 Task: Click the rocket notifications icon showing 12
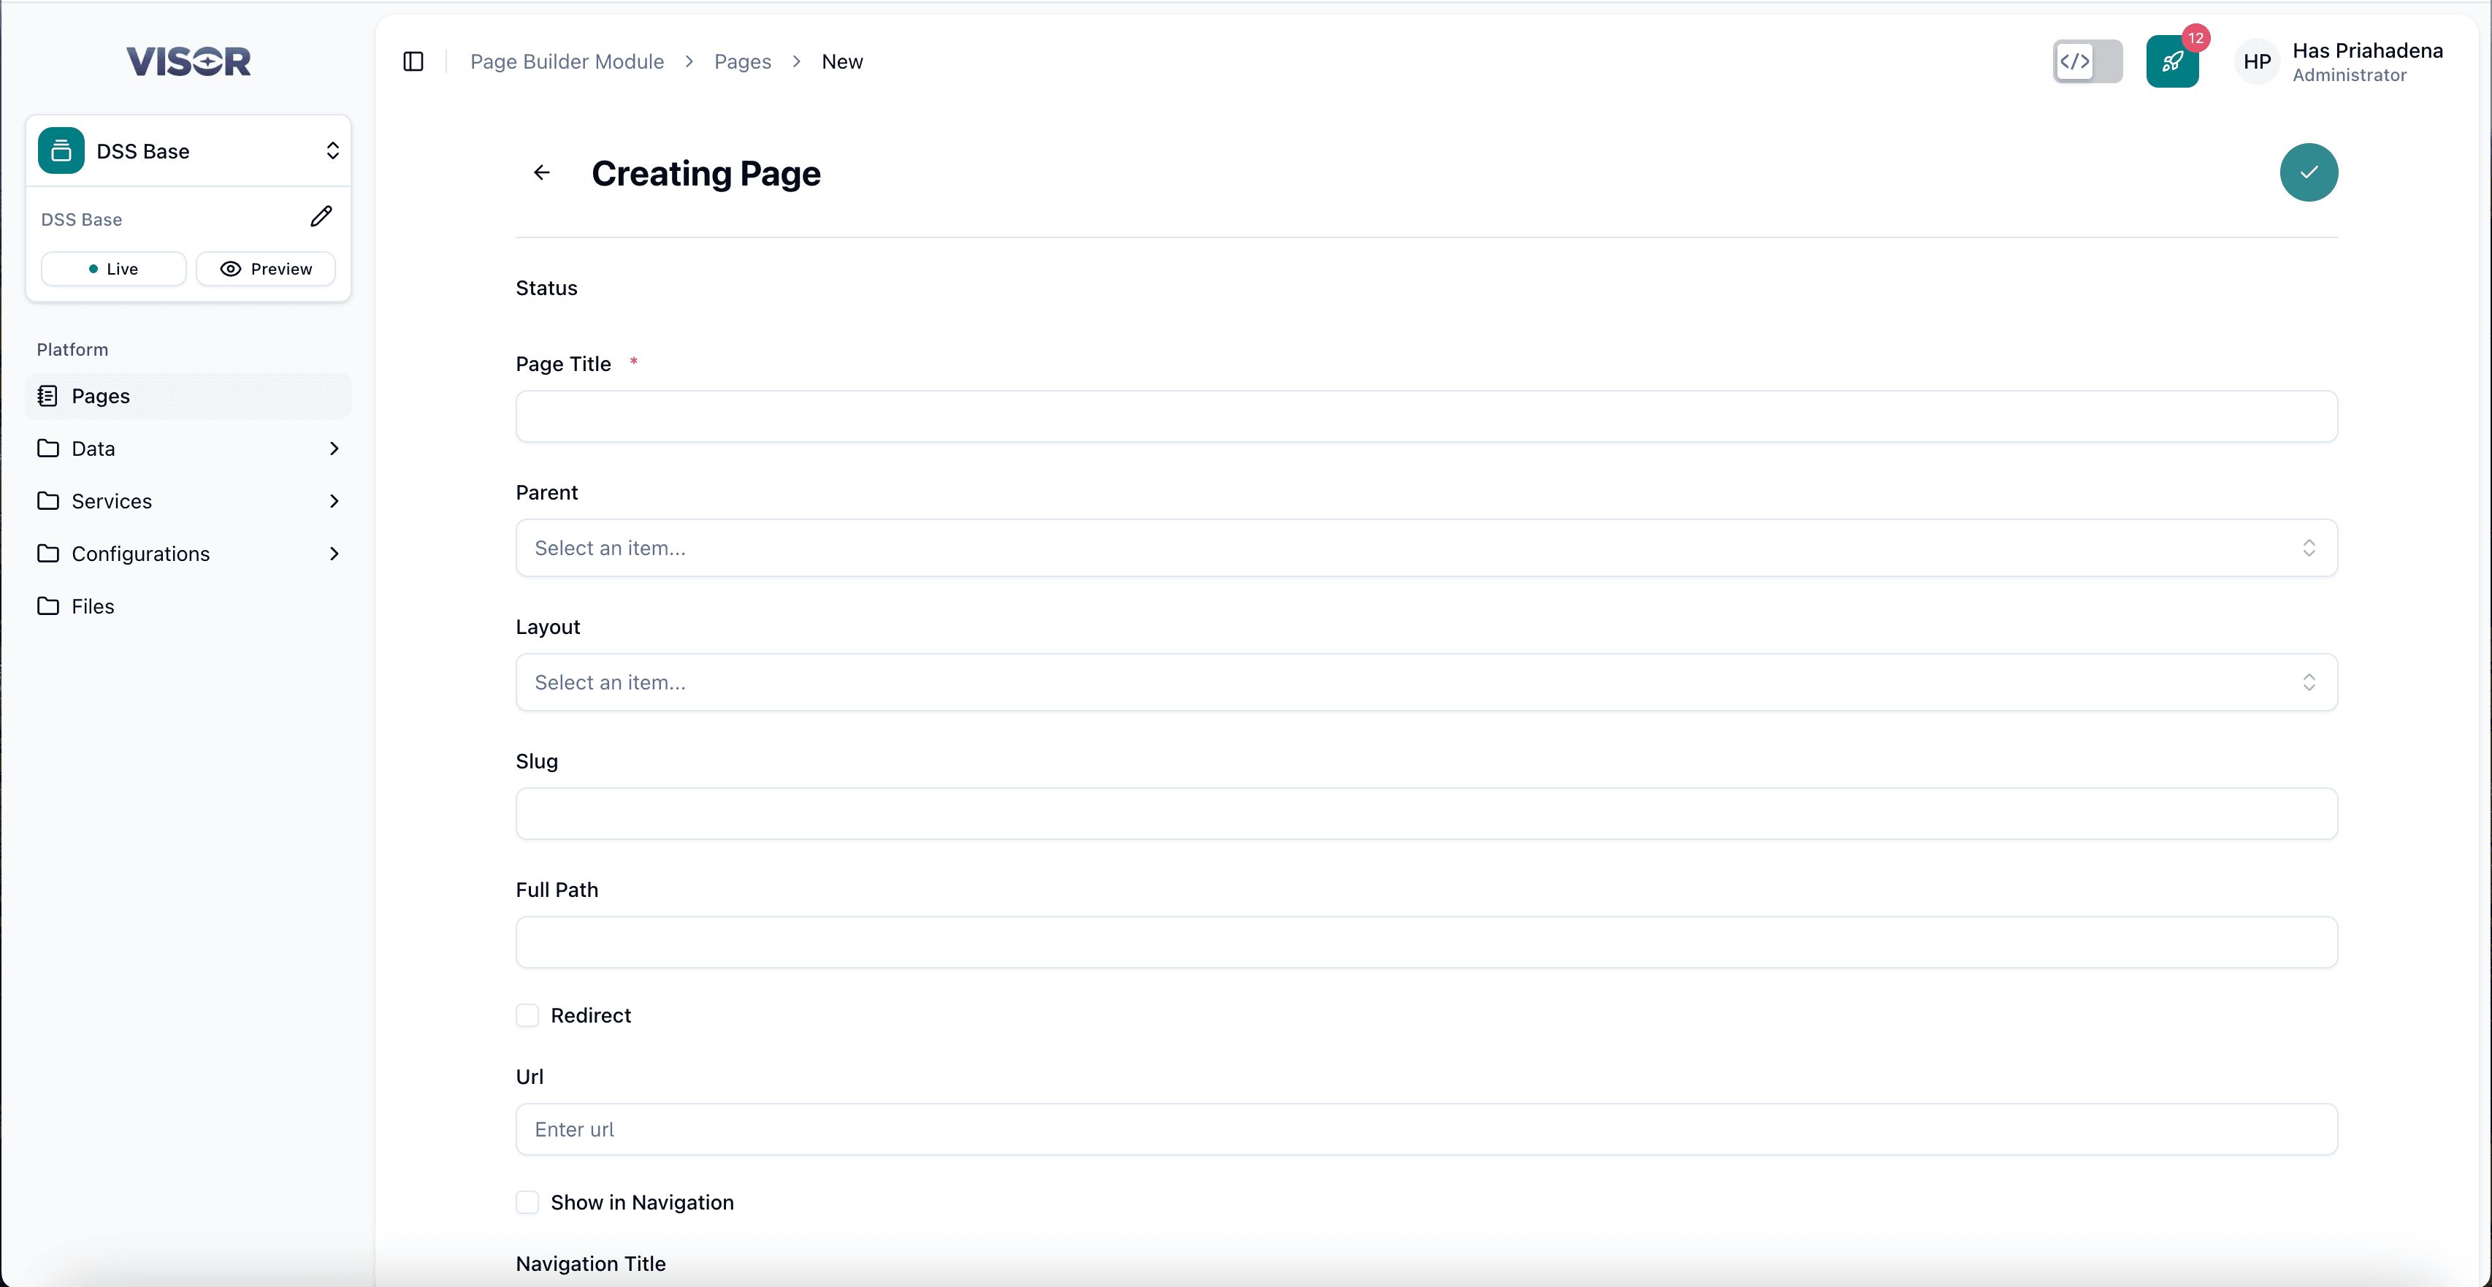pyautogui.click(x=2172, y=61)
